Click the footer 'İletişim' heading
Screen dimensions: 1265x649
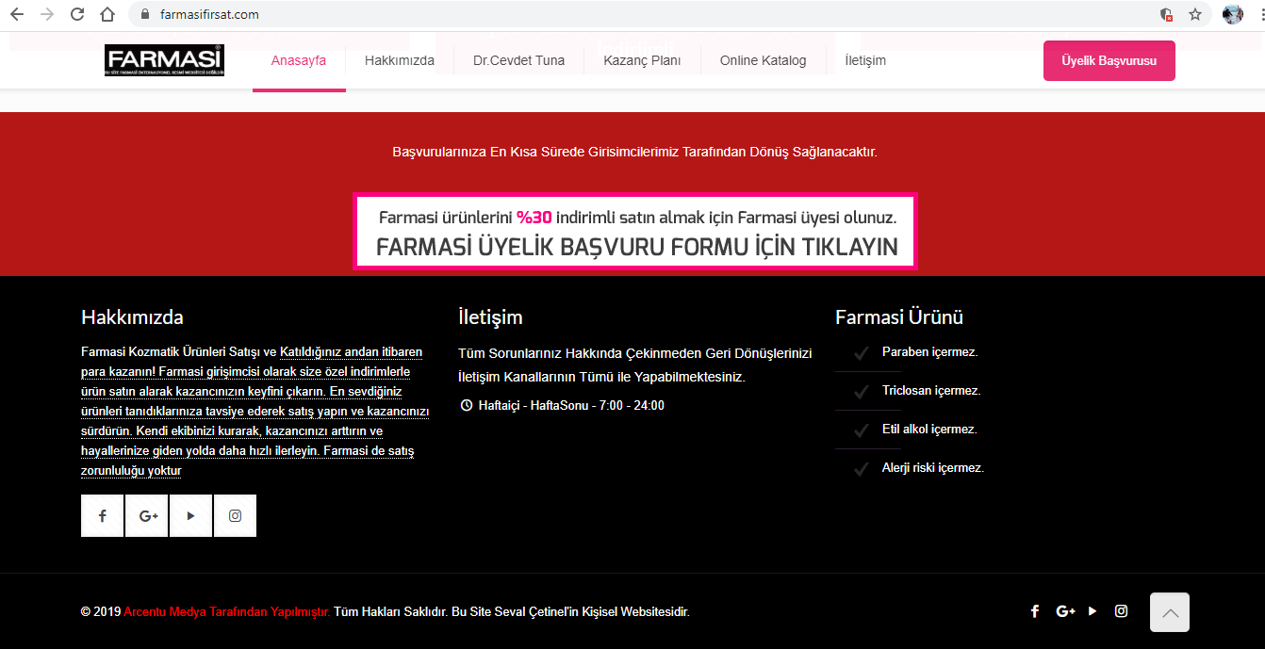coord(490,317)
